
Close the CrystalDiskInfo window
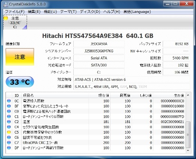[187, 4]
